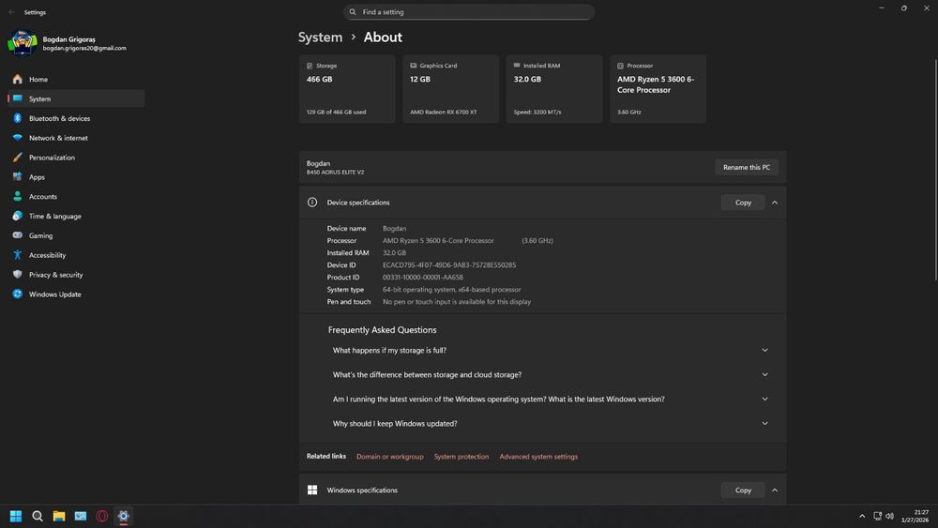The width and height of the screenshot is (938, 528).
Task: Open the Installed RAM 32.0 GB card
Action: pyautogui.click(x=554, y=89)
